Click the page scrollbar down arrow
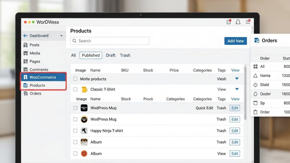The height and width of the screenshot is (163, 290). pyautogui.click(x=252, y=162)
